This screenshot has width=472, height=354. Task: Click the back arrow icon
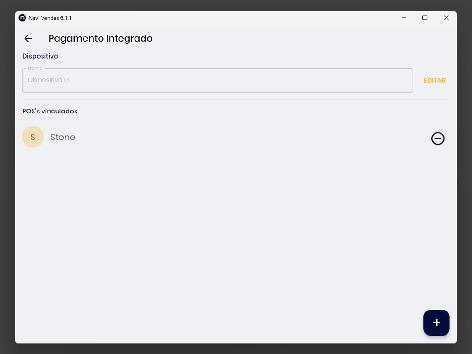click(28, 38)
